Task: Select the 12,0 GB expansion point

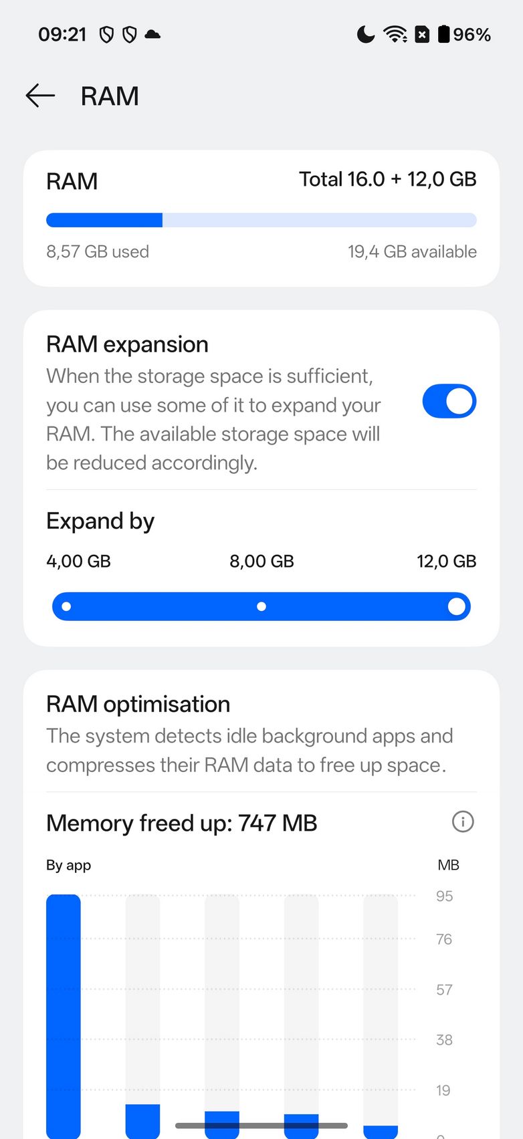Action: click(457, 606)
